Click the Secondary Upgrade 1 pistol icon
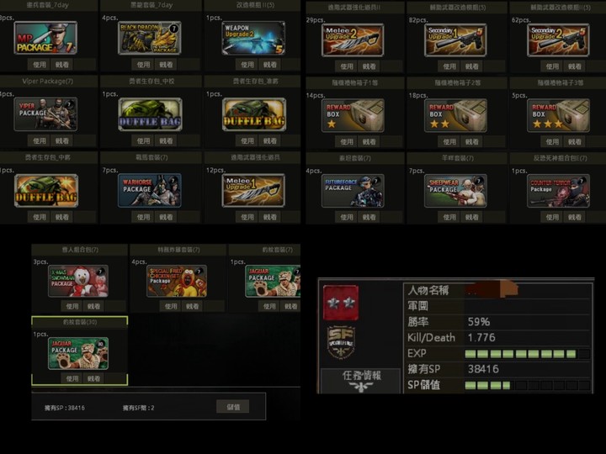 tap(455, 40)
